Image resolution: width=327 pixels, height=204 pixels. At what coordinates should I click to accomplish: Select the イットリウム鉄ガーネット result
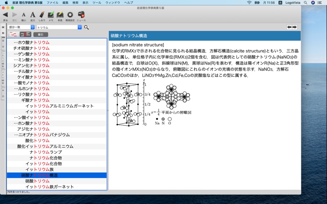coord(57,187)
